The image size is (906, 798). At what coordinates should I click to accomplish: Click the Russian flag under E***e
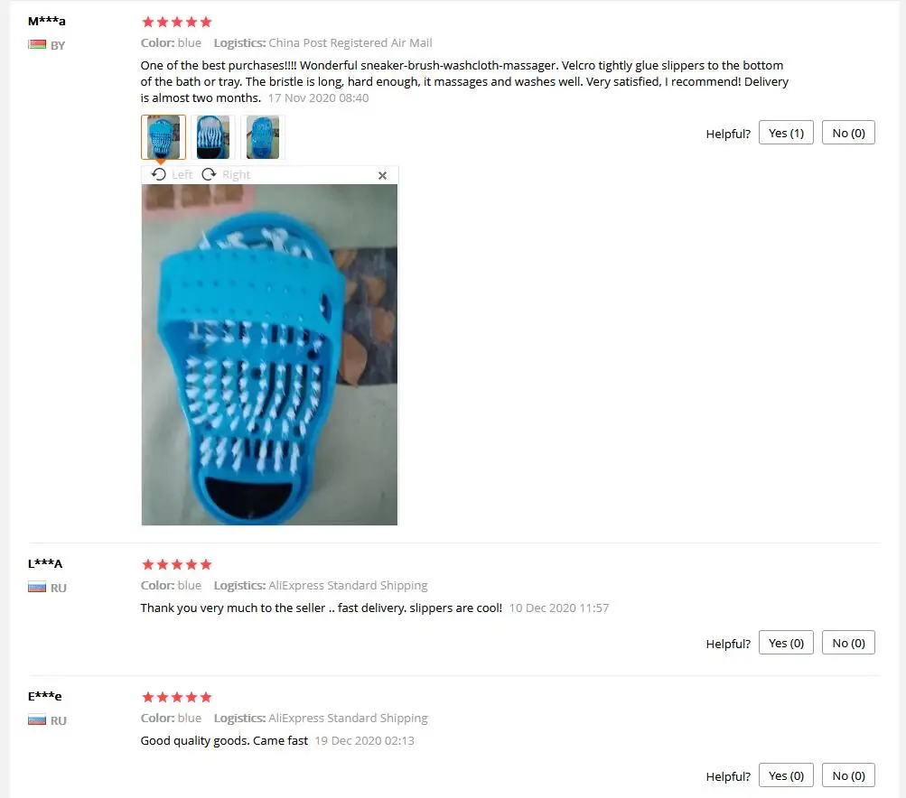37,720
